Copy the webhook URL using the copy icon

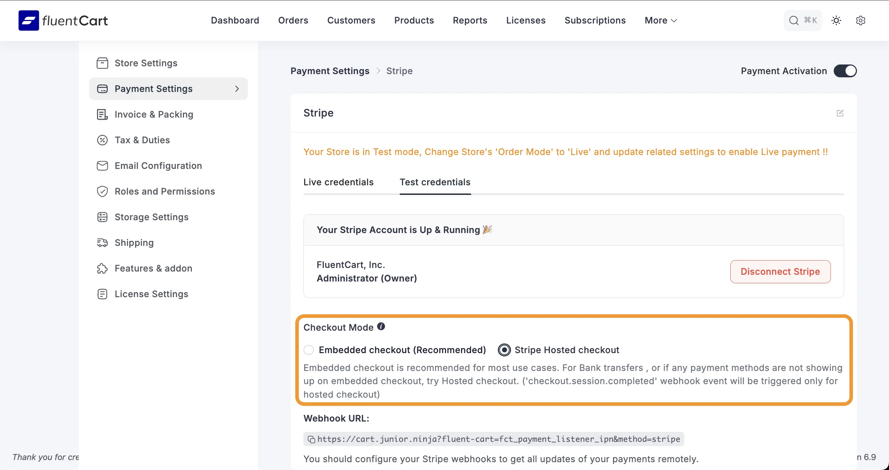pos(311,439)
